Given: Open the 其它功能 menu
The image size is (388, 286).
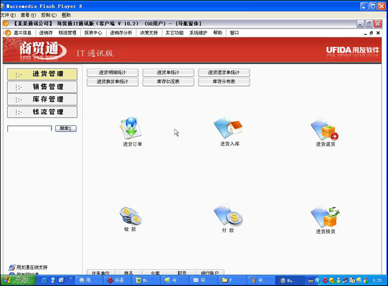Looking at the screenshot, I should (x=175, y=33).
